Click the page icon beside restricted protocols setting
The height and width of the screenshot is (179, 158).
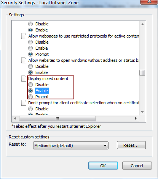pos(24,36)
